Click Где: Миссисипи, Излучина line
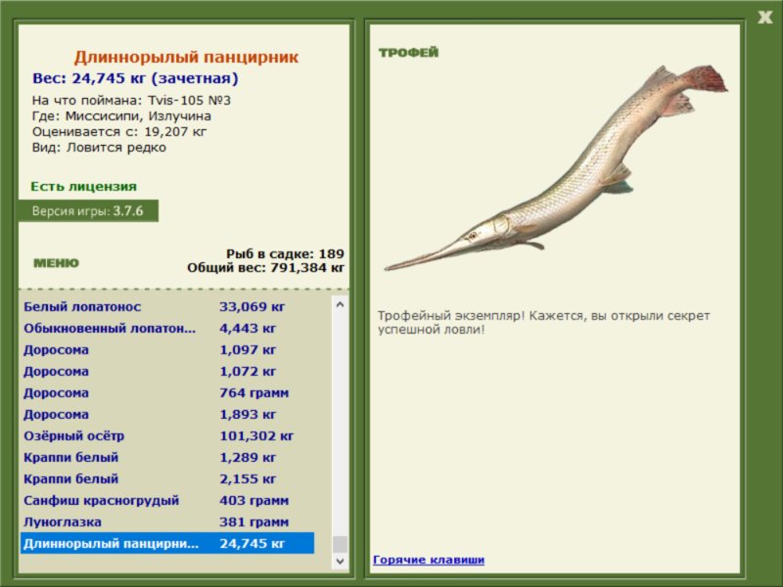Viewport: 783px width, 587px height. click(121, 116)
